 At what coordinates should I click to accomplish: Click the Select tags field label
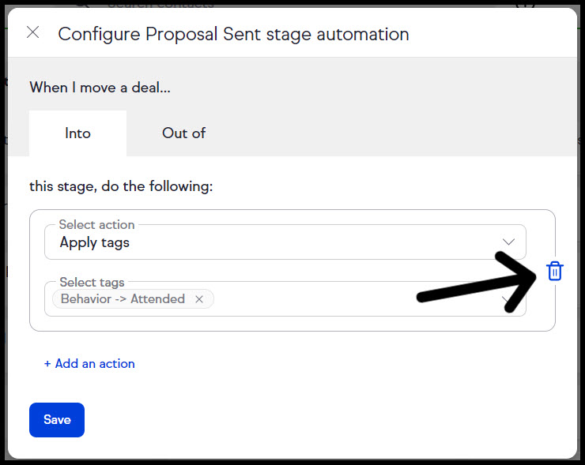pyautogui.click(x=92, y=282)
